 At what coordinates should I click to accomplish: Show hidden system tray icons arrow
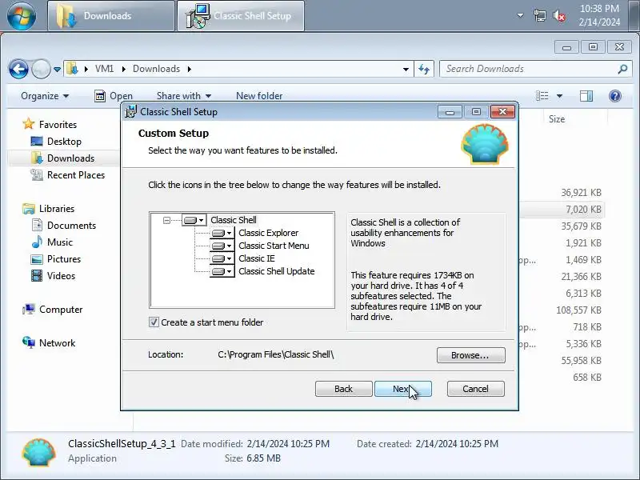[521, 15]
